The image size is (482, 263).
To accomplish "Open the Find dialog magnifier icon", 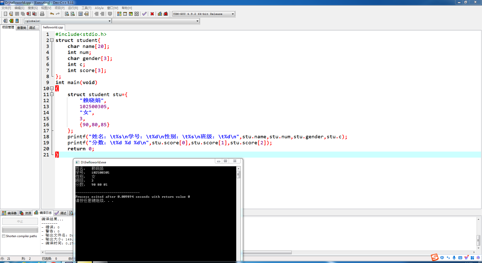I will click(x=67, y=14).
